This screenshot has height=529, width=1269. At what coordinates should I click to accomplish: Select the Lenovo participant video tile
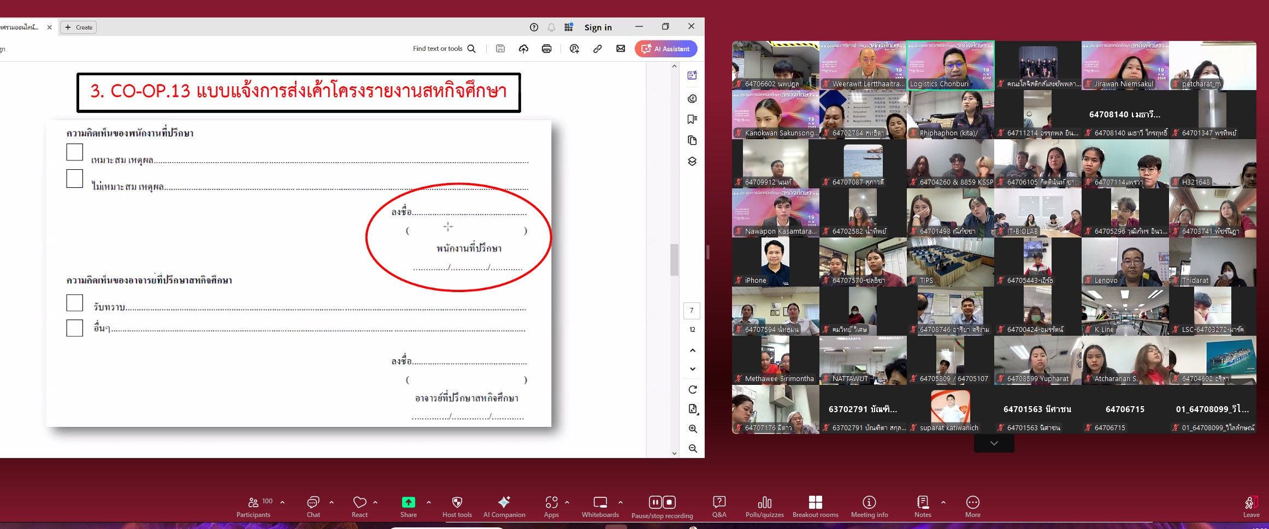1125,262
